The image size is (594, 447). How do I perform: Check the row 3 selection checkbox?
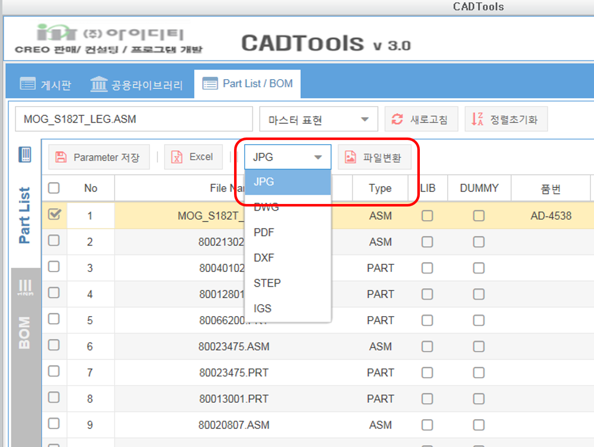pos(54,266)
